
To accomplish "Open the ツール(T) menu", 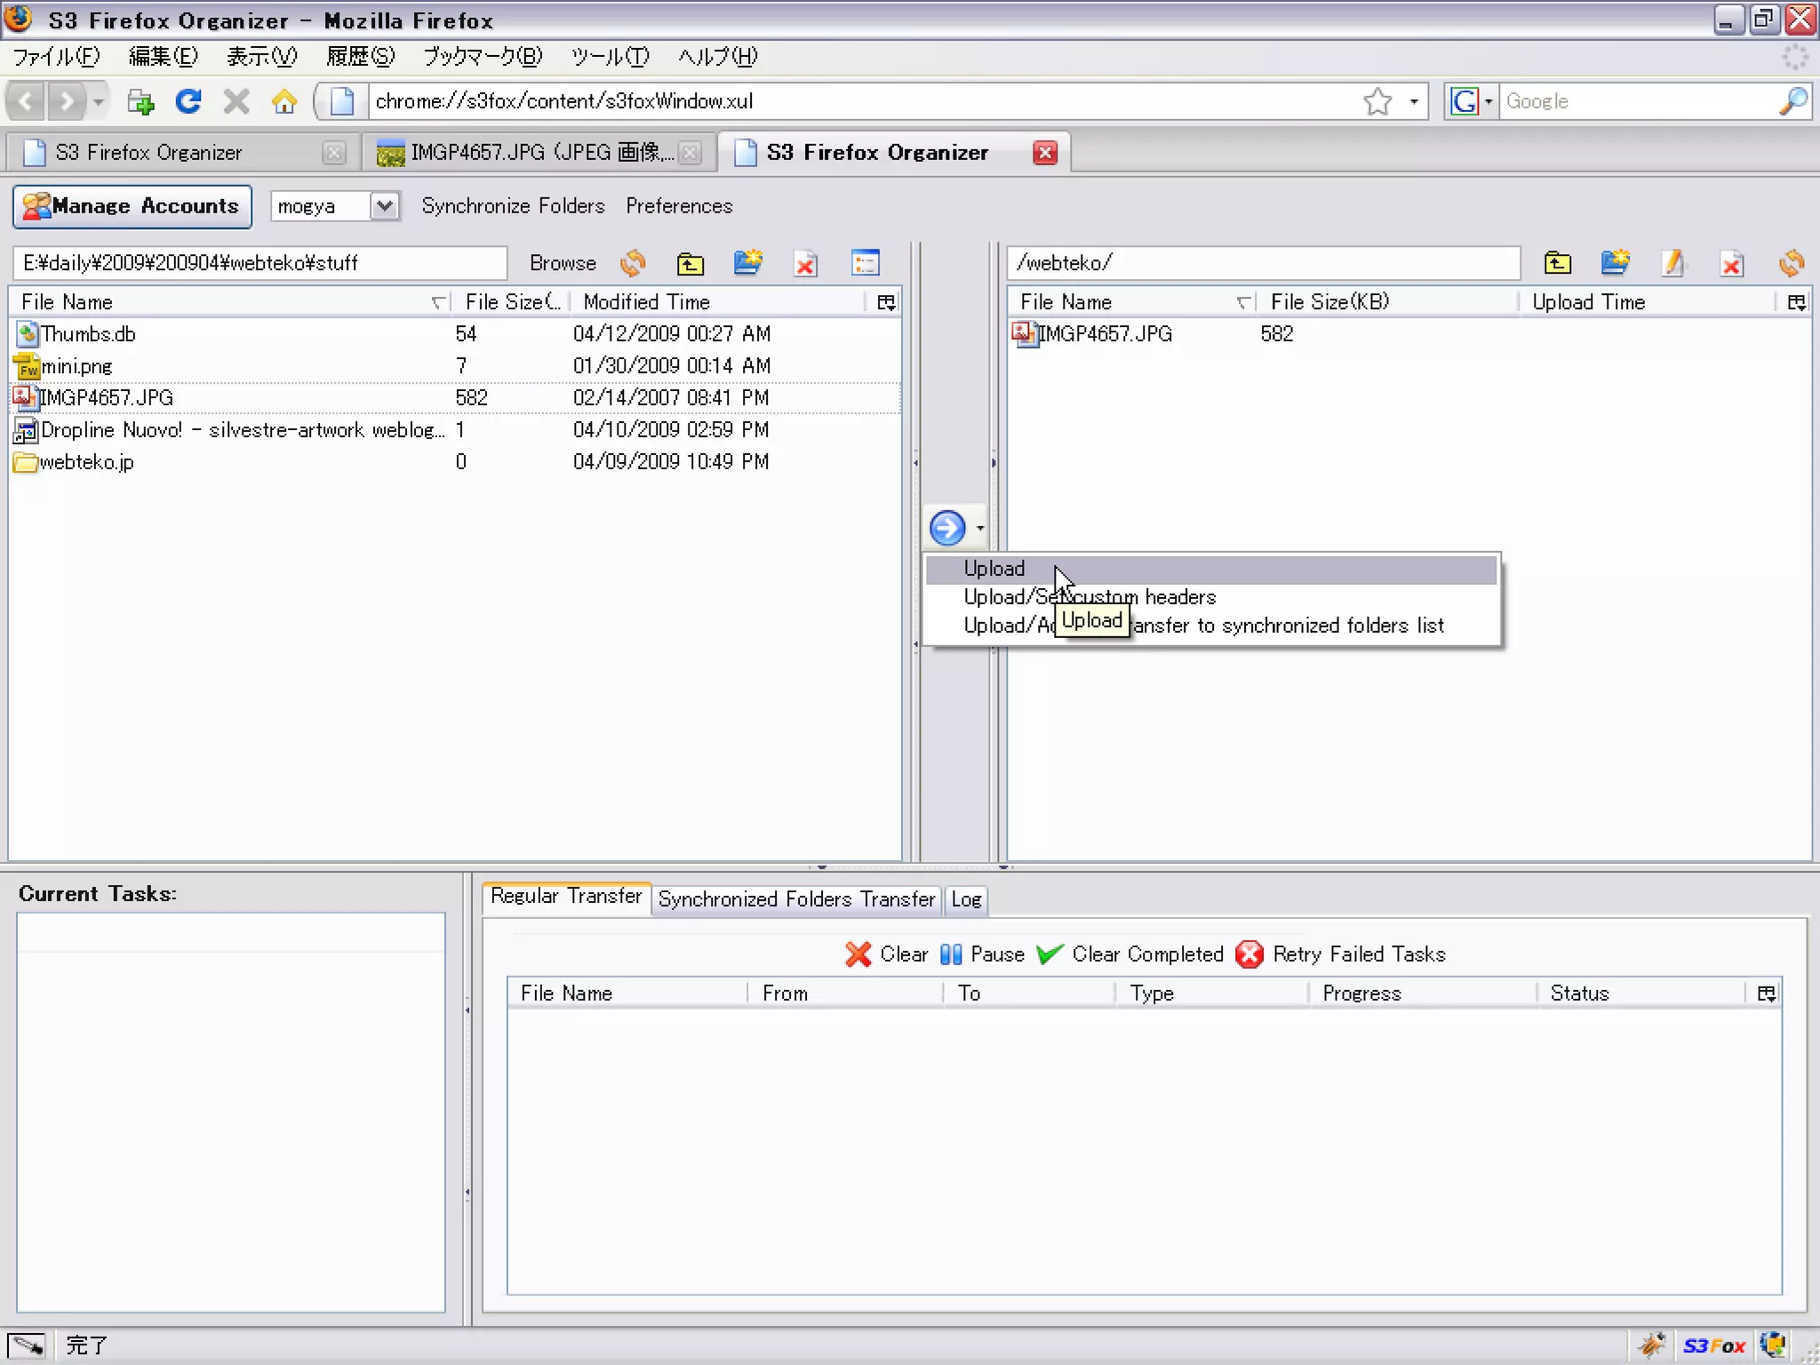I will coord(610,57).
